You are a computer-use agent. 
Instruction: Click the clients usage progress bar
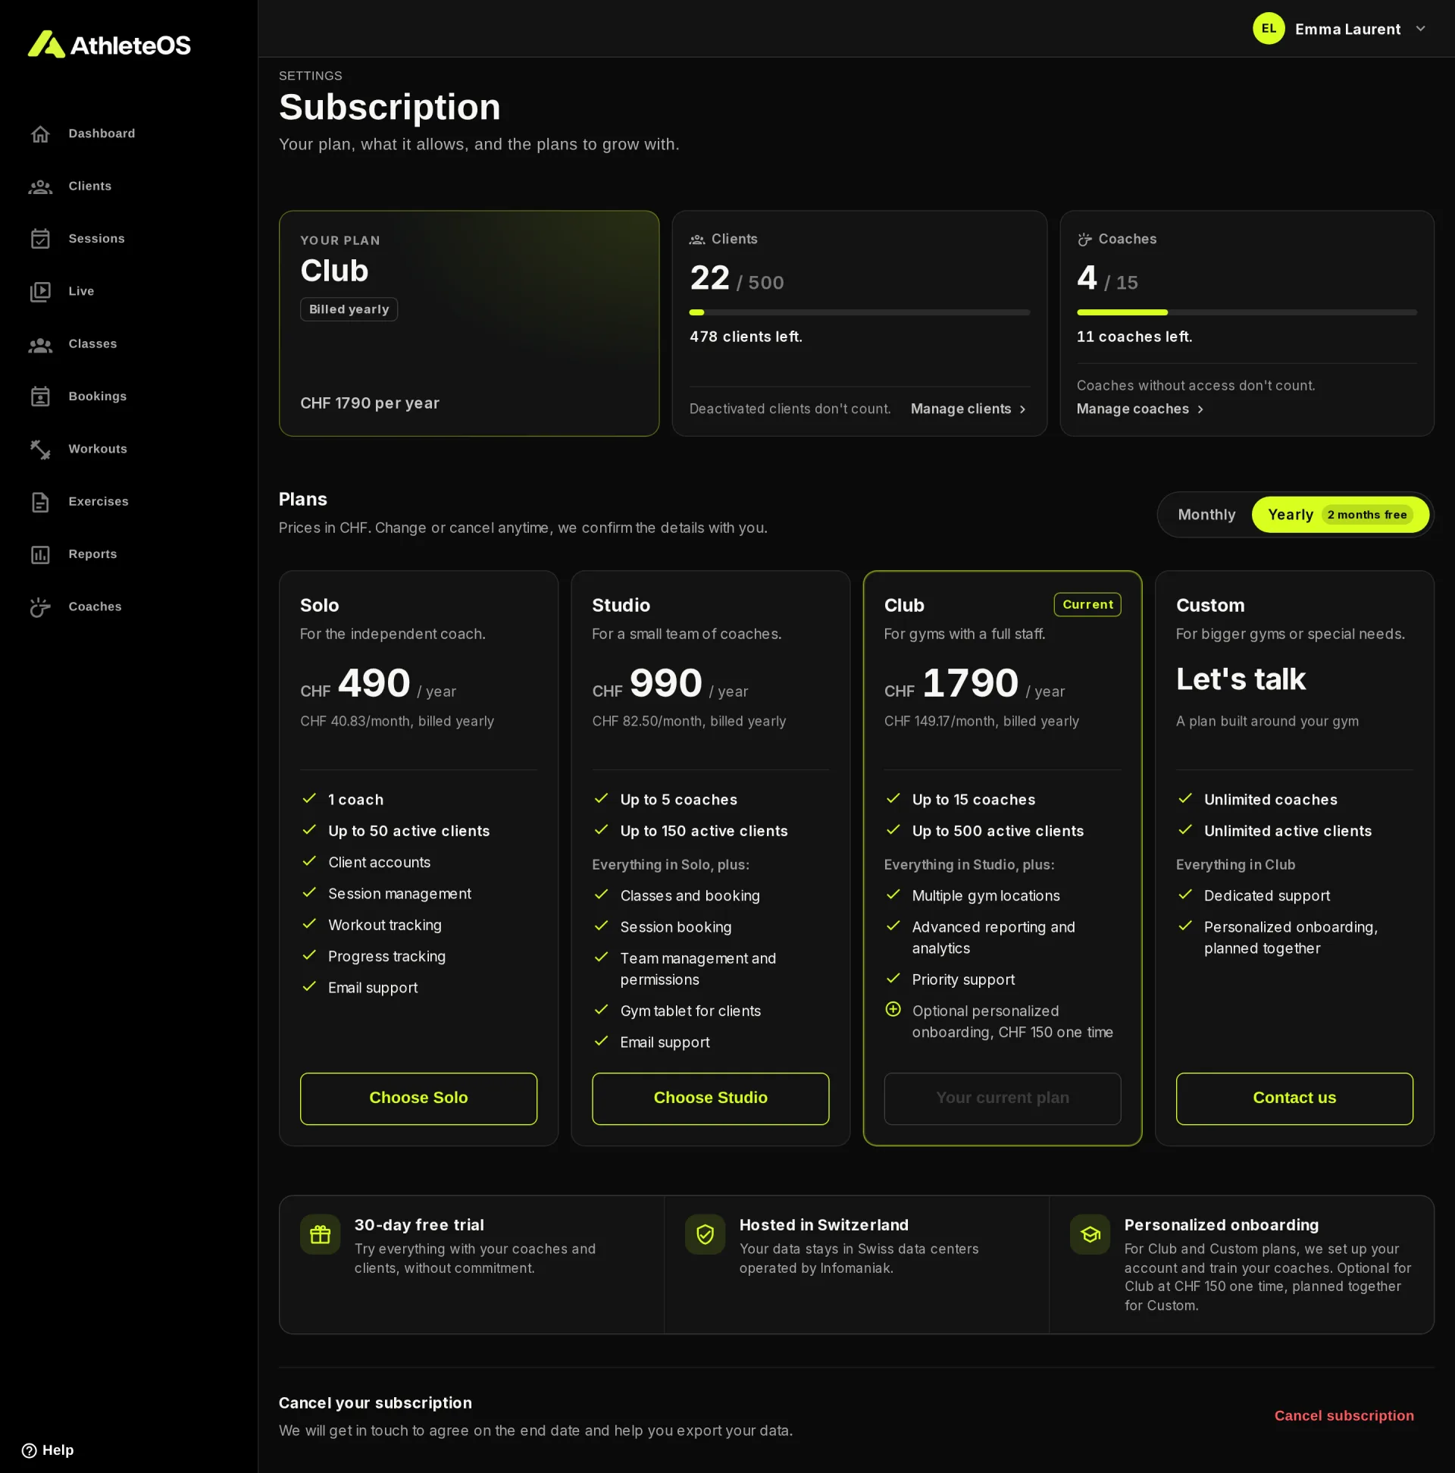tap(859, 312)
